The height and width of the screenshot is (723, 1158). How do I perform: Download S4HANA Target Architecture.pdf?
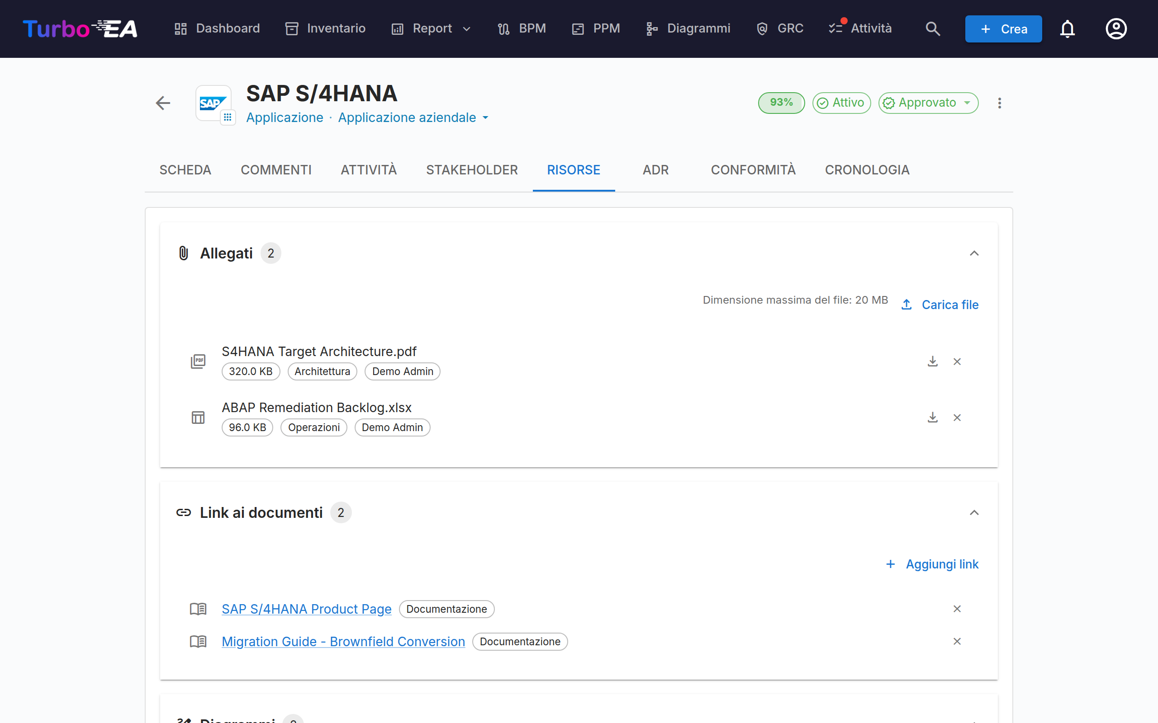[x=932, y=361]
